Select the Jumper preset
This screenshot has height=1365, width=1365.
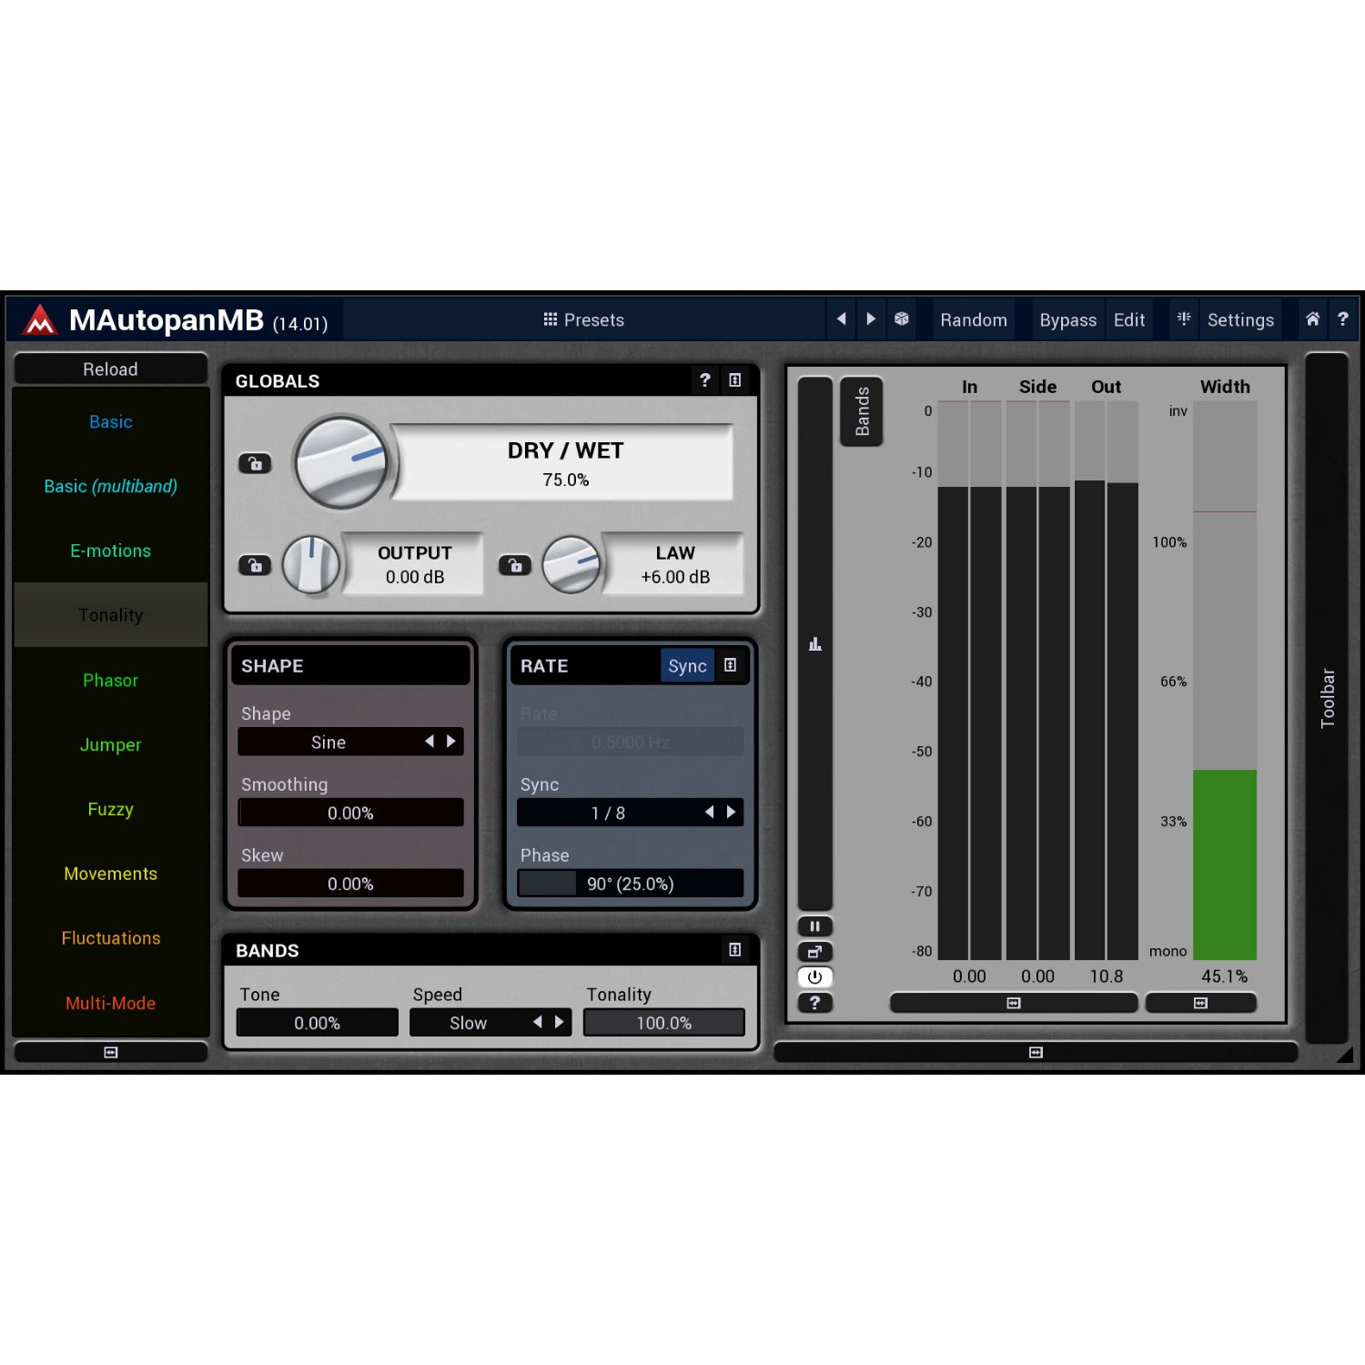[x=111, y=744]
